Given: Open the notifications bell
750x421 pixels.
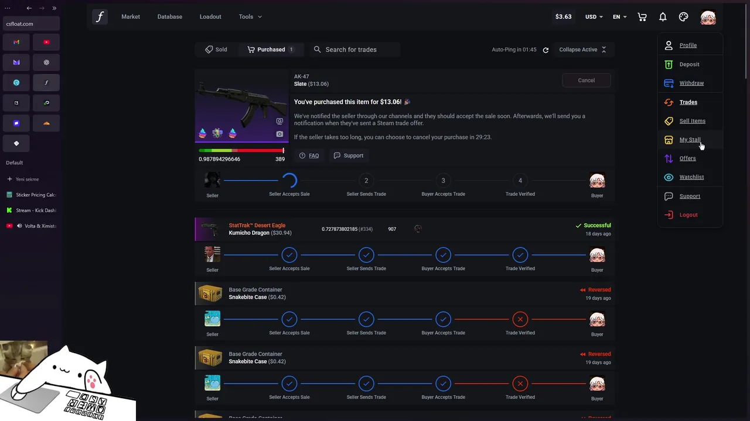Looking at the screenshot, I should click(x=663, y=17).
